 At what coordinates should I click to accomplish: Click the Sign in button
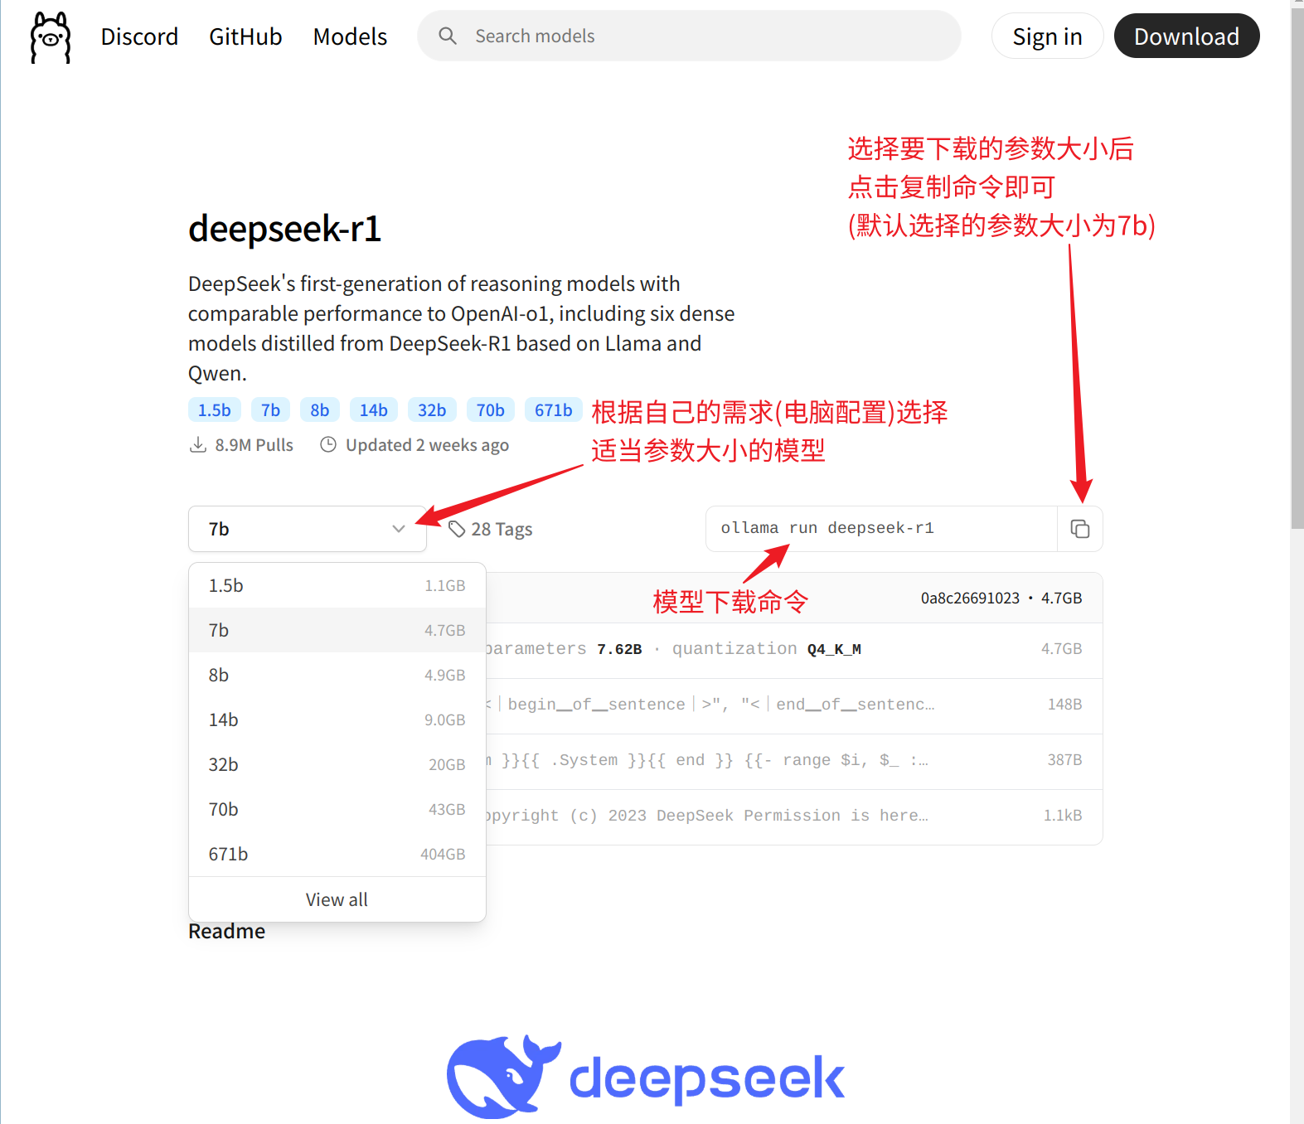1047,36
